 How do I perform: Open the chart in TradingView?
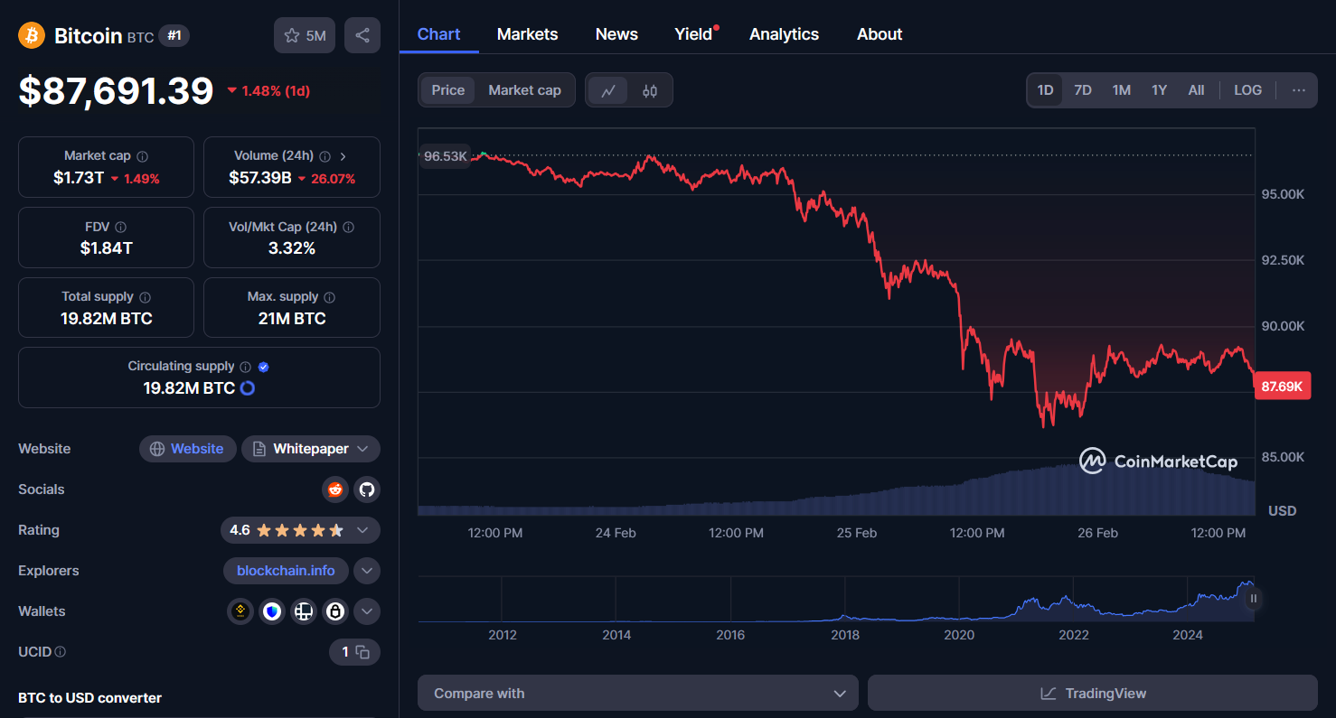[1093, 693]
